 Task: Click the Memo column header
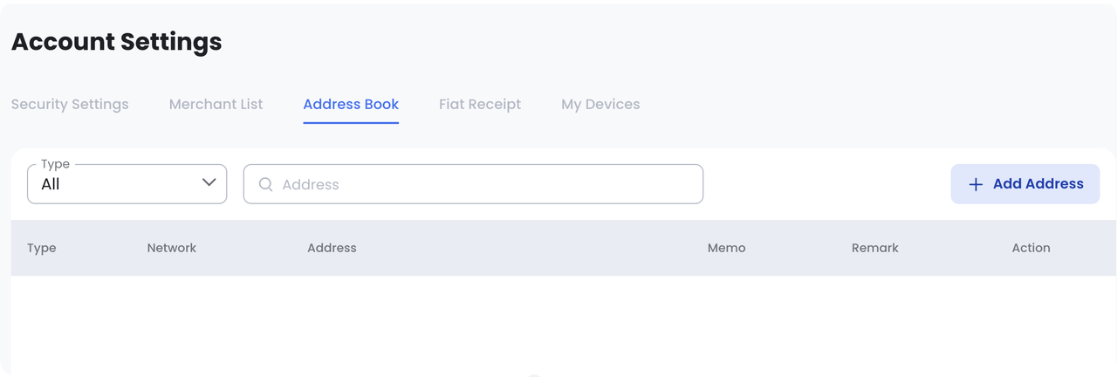pos(726,248)
